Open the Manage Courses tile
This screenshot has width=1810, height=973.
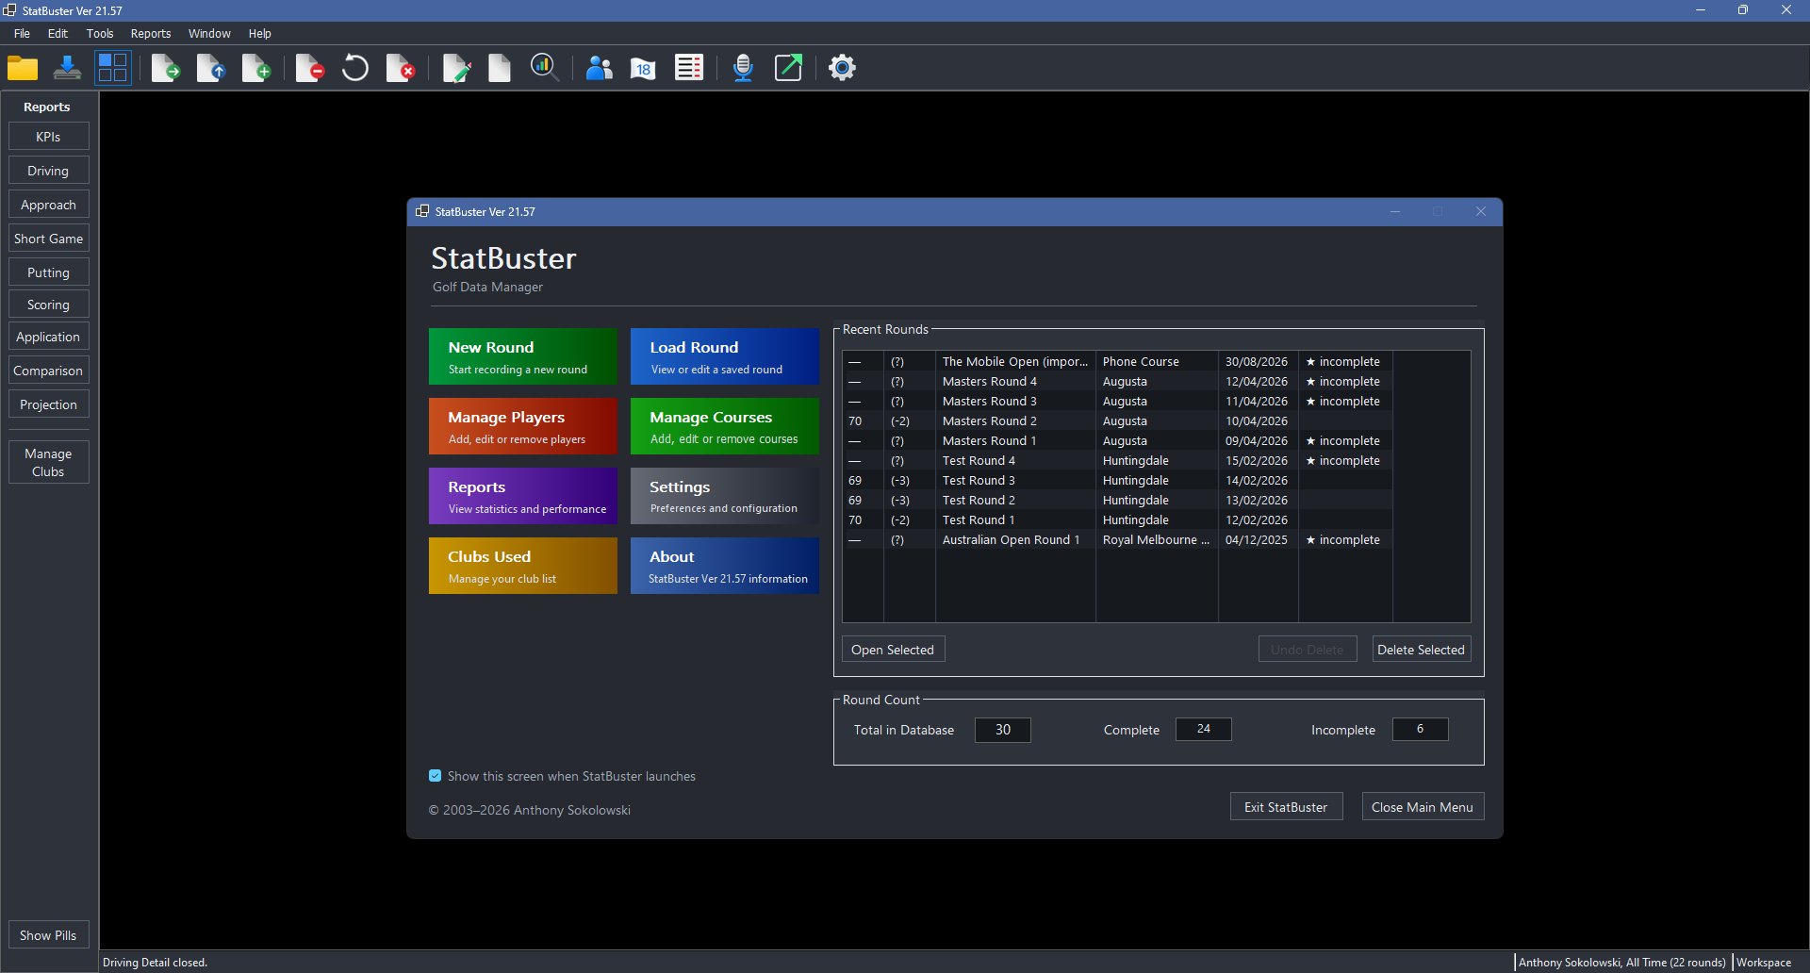click(725, 426)
